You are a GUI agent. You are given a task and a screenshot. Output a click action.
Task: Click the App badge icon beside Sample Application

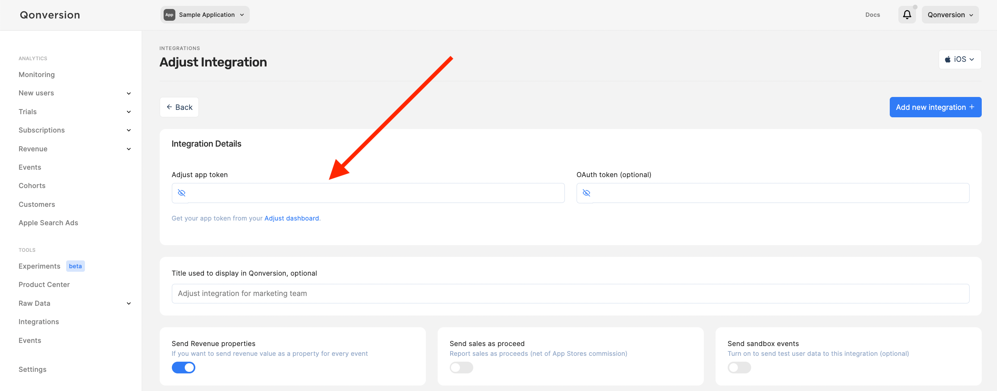point(169,15)
